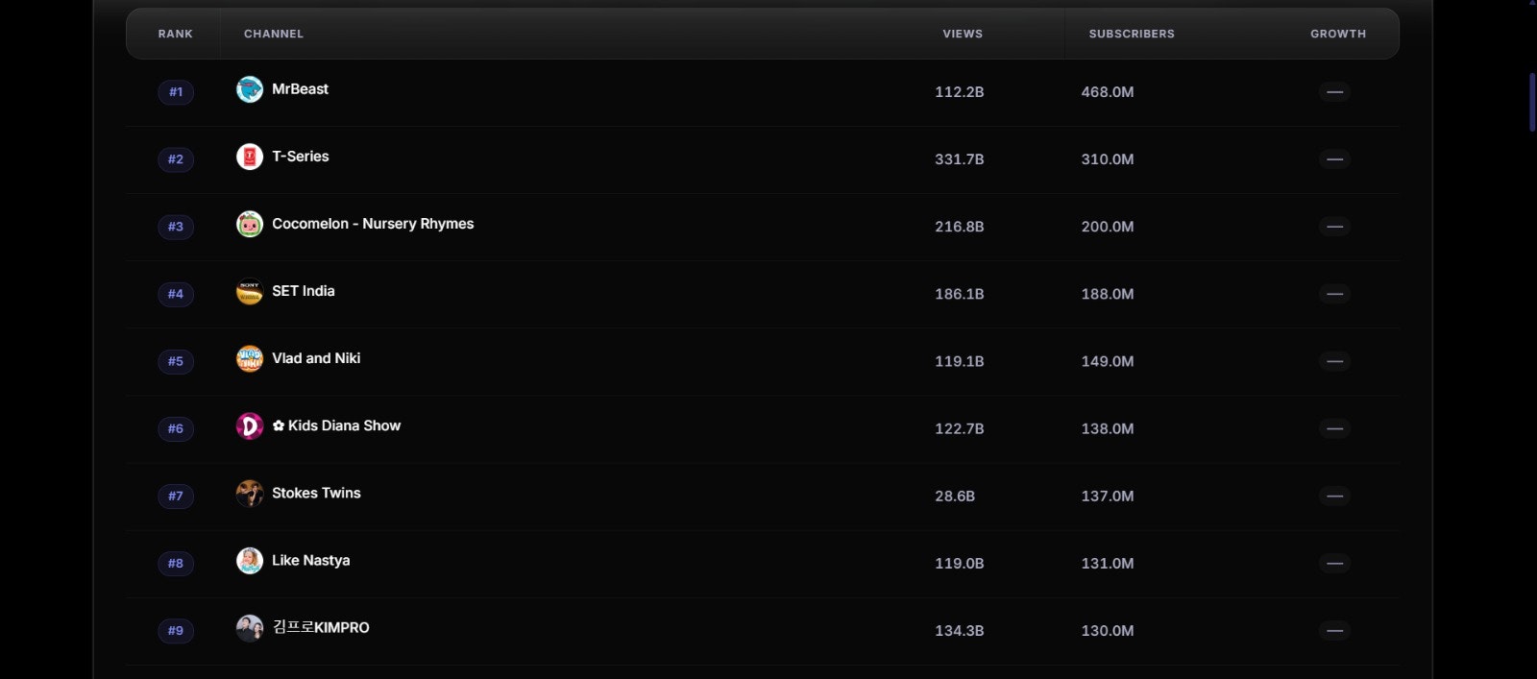Sort by the GROWTH column header
The width and height of the screenshot is (1537, 679).
(1338, 34)
